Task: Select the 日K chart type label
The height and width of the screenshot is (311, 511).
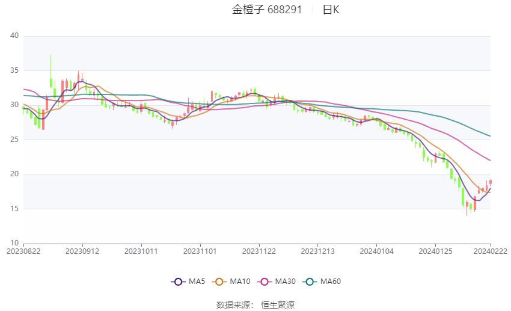Action: (x=331, y=10)
